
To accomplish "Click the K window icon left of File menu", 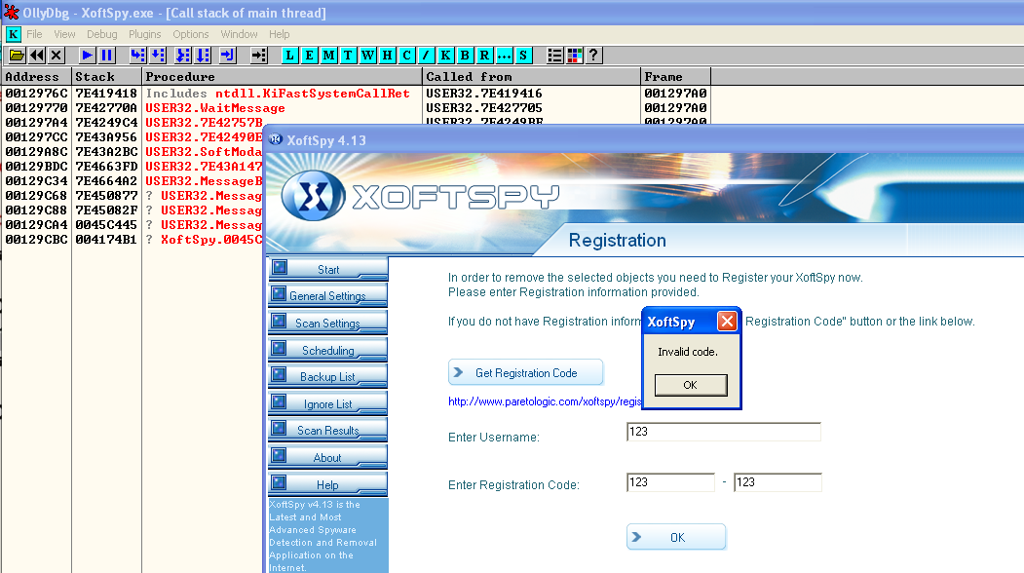I will point(13,34).
